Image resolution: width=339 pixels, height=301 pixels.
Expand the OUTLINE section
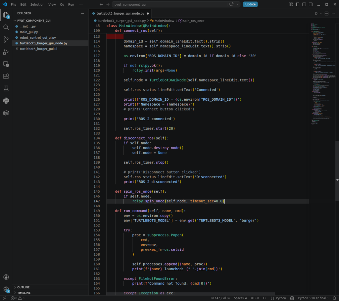[24, 287]
